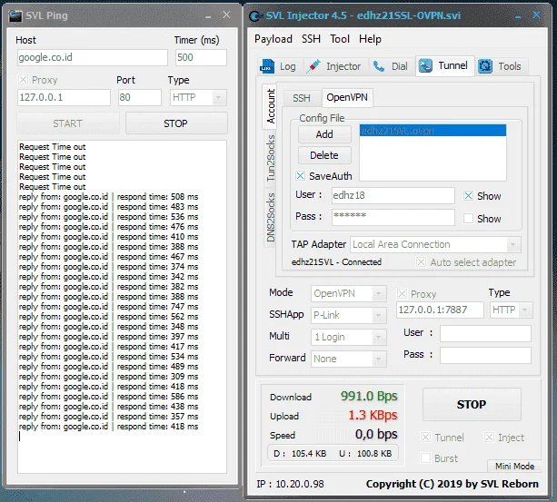The image size is (557, 502).
Task: Open the TAP Adapter dropdown
Action: (x=435, y=244)
